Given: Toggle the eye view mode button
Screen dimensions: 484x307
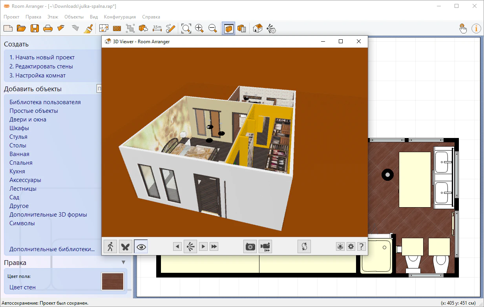Looking at the screenshot, I should (141, 246).
